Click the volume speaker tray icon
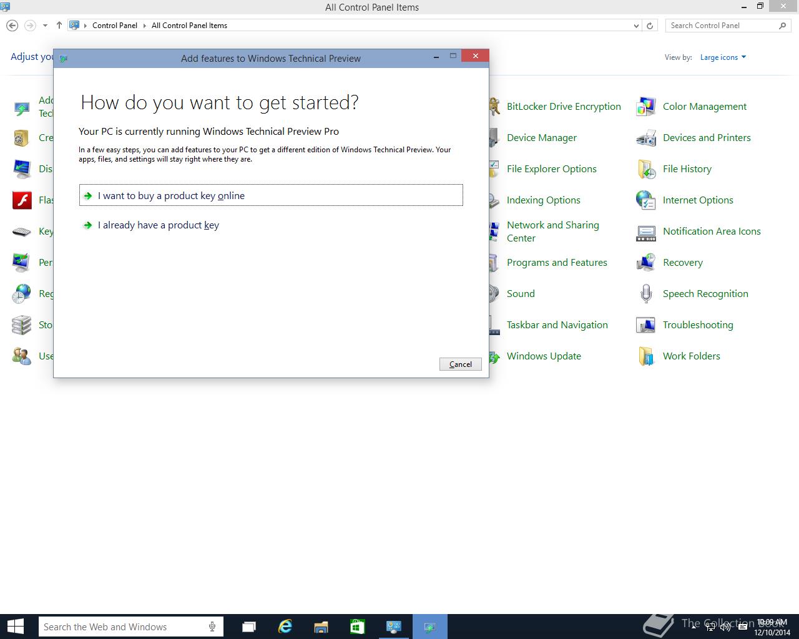The image size is (799, 639). pyautogui.click(x=725, y=628)
